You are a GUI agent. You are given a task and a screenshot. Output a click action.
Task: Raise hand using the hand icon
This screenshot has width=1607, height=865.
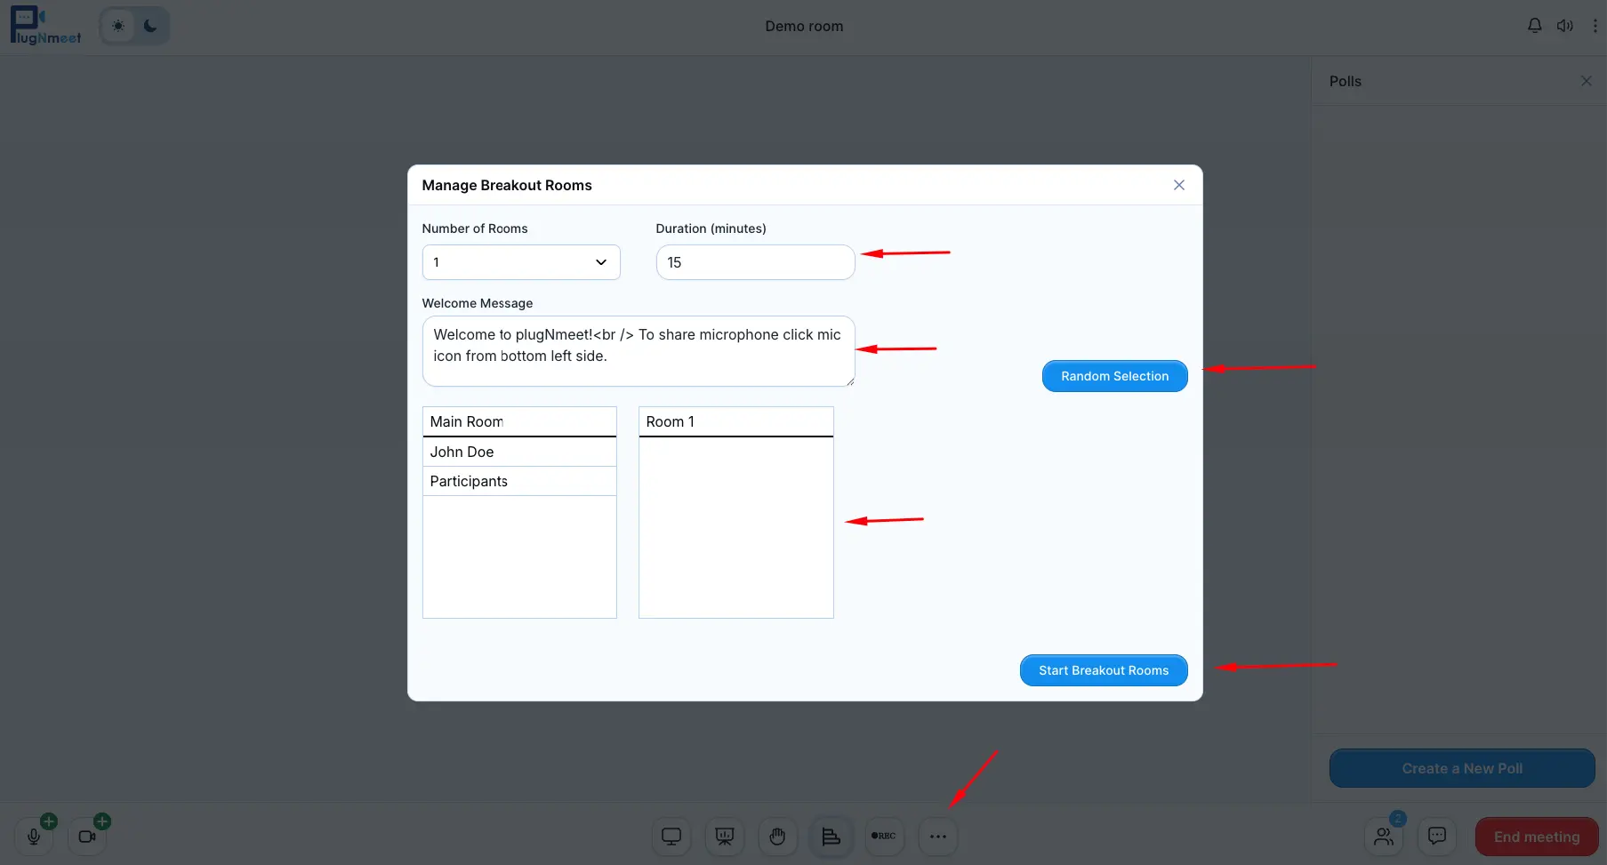pyautogui.click(x=777, y=837)
